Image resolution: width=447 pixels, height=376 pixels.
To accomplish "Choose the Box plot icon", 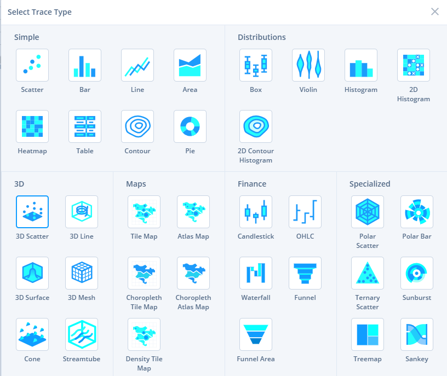I will pos(256,65).
